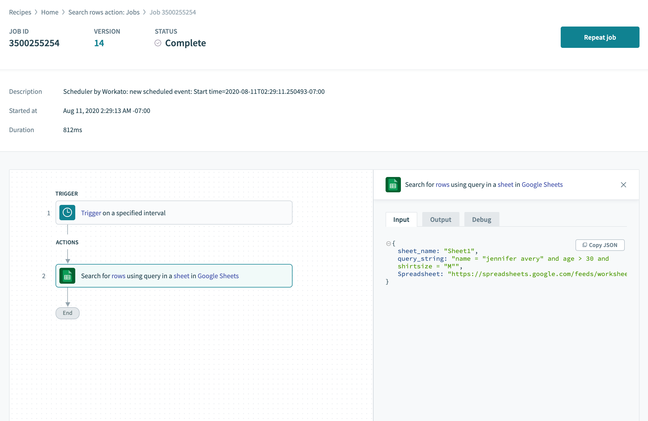Open the rows link in the panel header
Screen dimensions: 648x421
442,184
